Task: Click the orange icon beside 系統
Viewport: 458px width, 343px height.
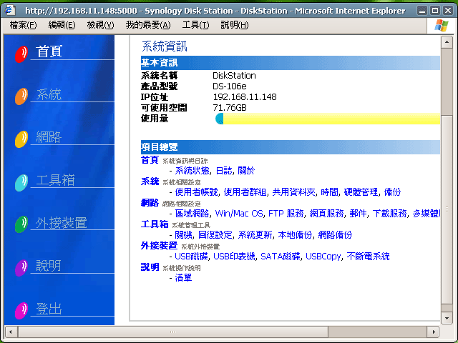Action: coord(21,96)
